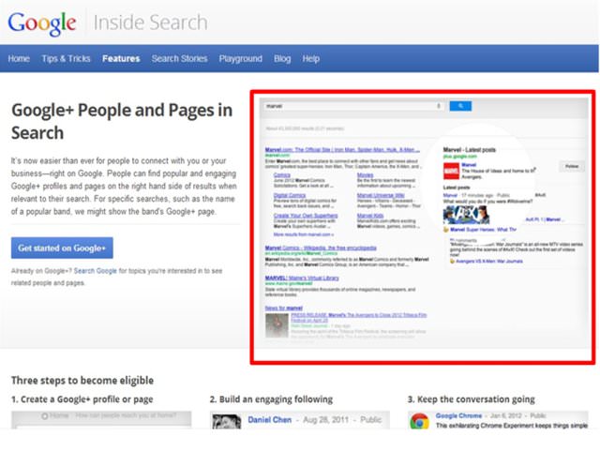Click step 1 Create a Google+ profile heading
Image resolution: width=600 pixels, height=451 pixels.
point(82,399)
